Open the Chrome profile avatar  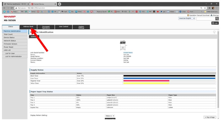click(x=213, y=8)
